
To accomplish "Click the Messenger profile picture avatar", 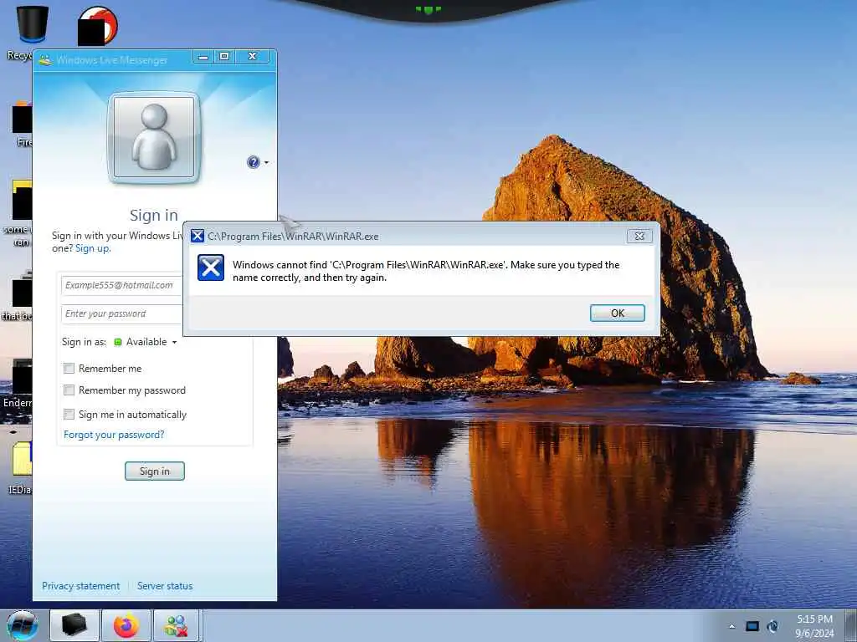I will click(x=154, y=138).
